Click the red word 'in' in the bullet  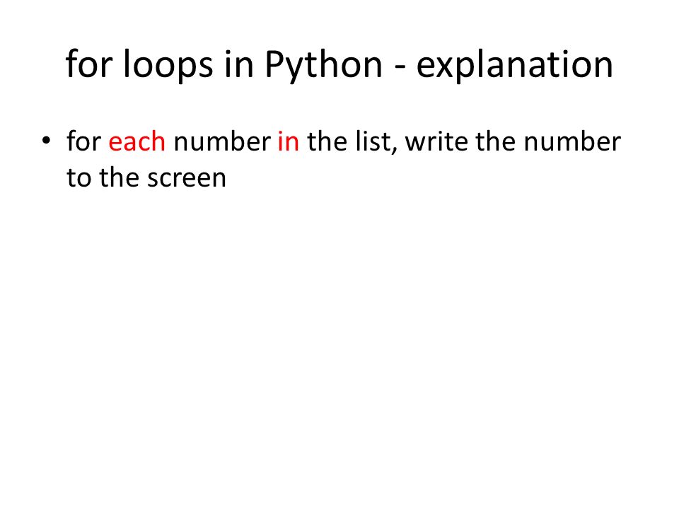pos(289,141)
